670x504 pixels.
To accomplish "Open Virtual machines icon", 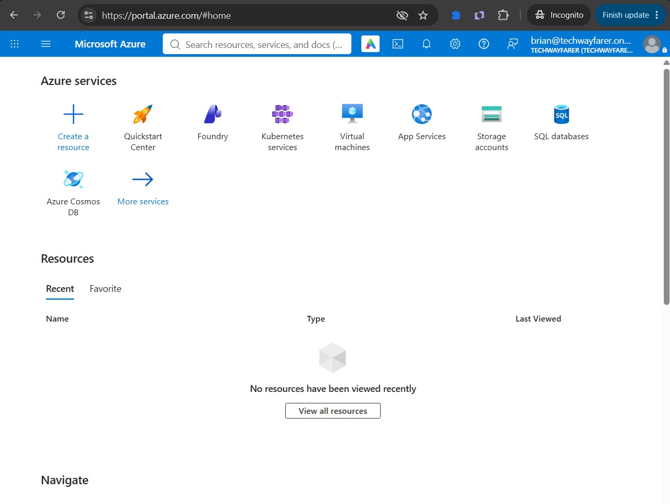I will click(352, 114).
